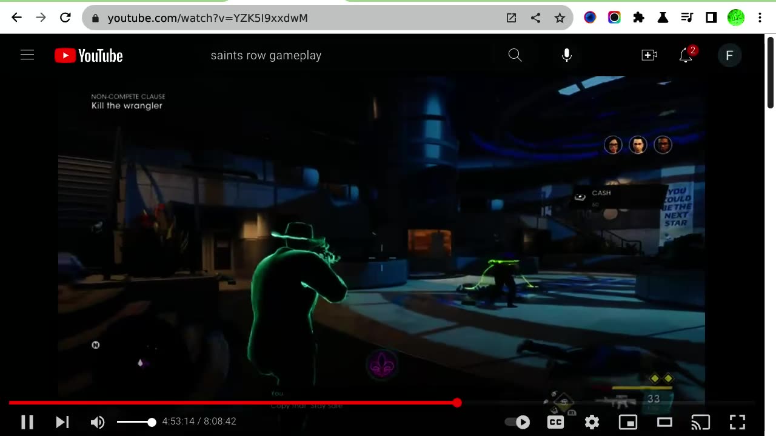Screen dimensions: 776x436
Task: Open the green Chrome profile avatar
Action: pos(735,18)
